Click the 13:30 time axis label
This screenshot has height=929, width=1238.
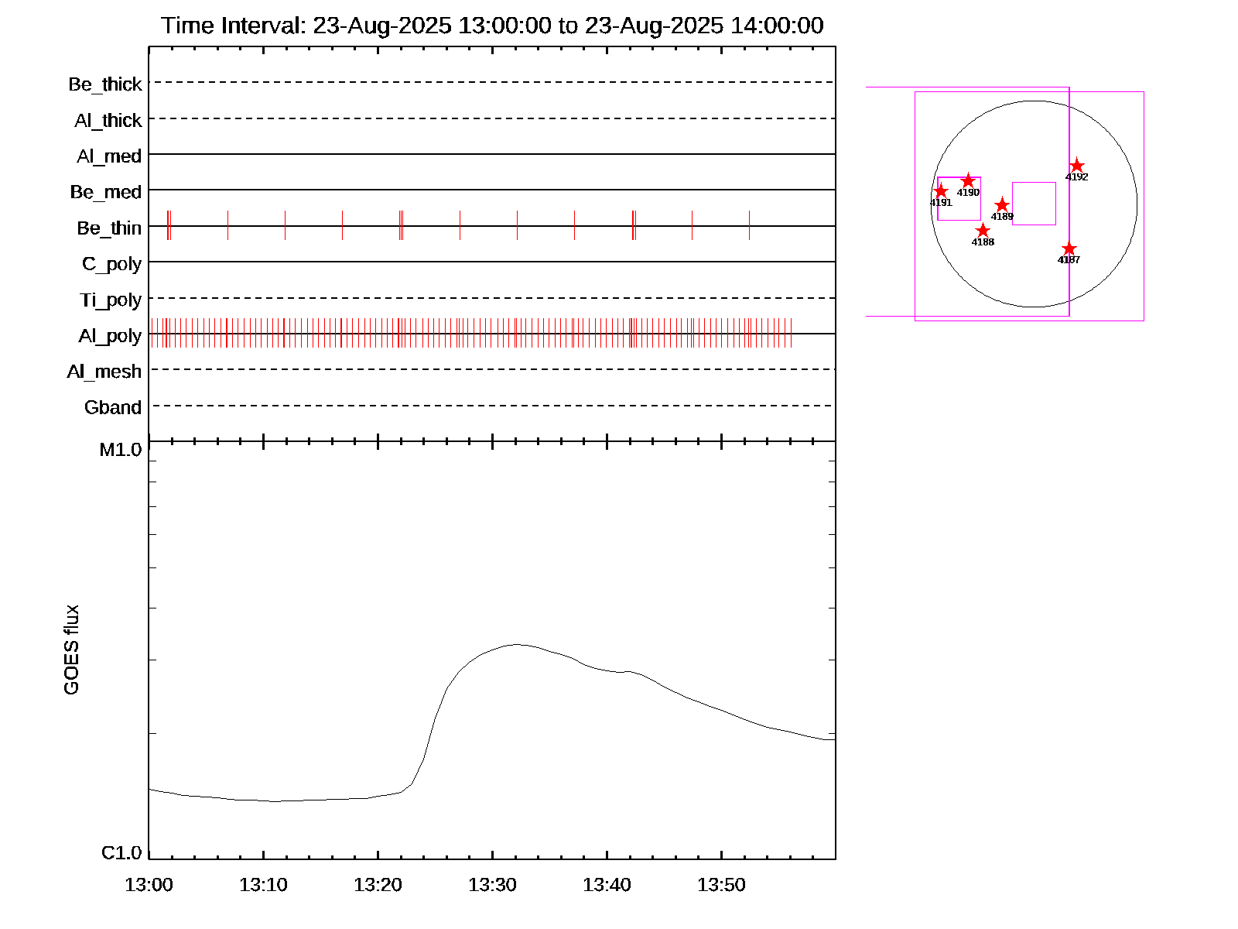pos(492,885)
